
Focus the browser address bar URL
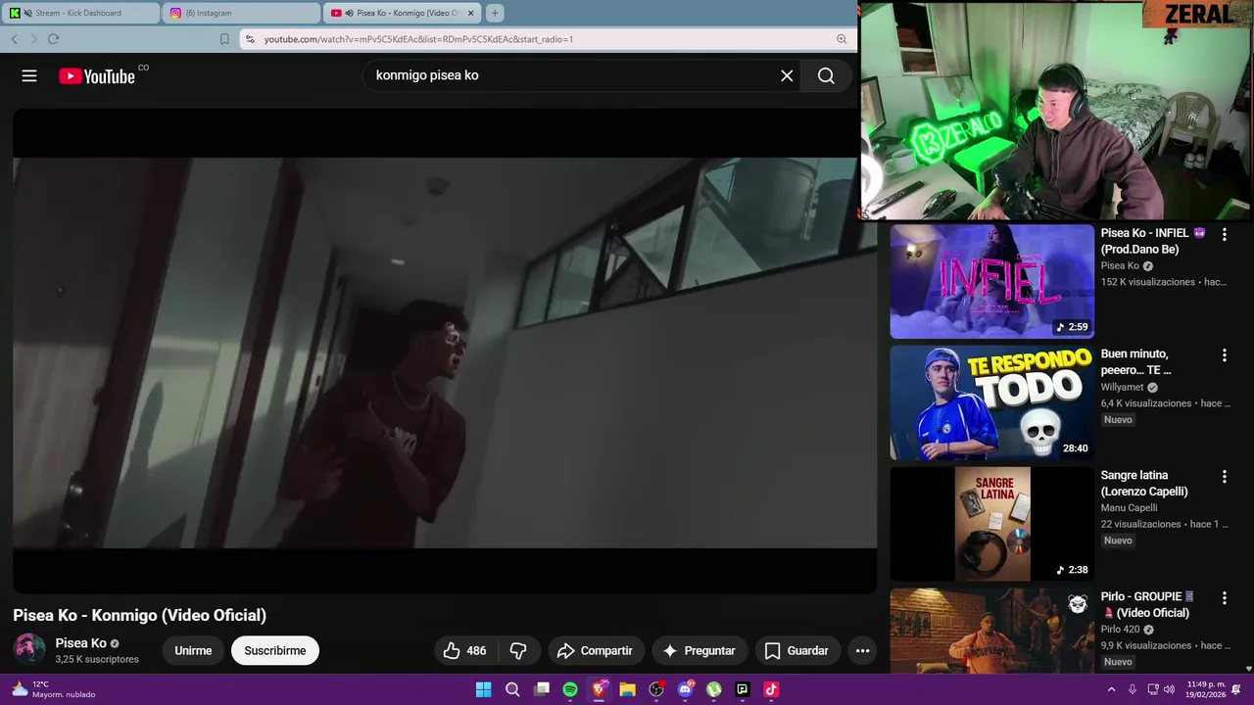tap(418, 39)
